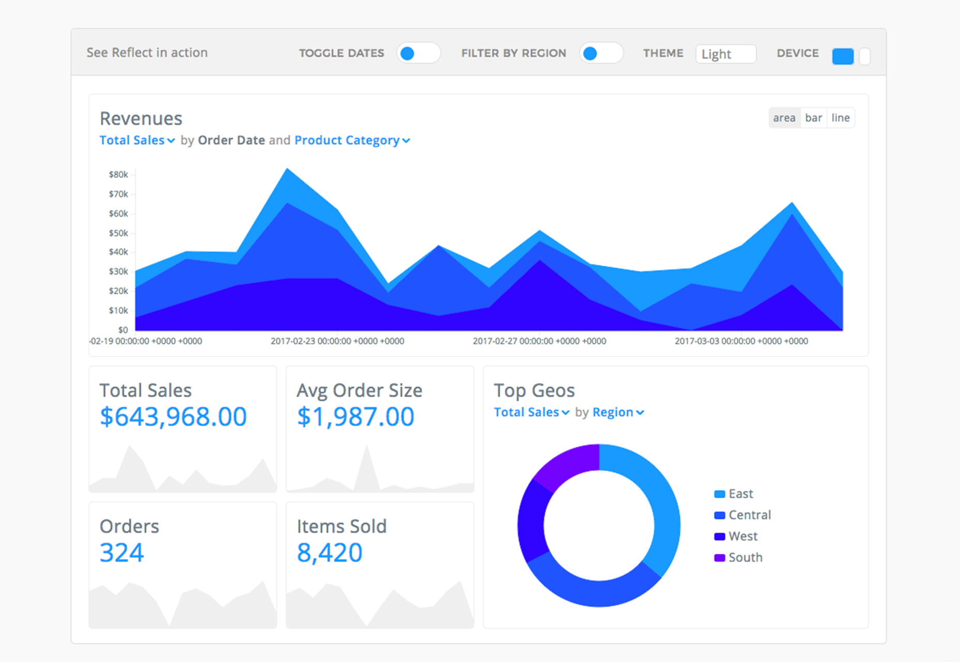Select the mobile device icon

(x=865, y=56)
